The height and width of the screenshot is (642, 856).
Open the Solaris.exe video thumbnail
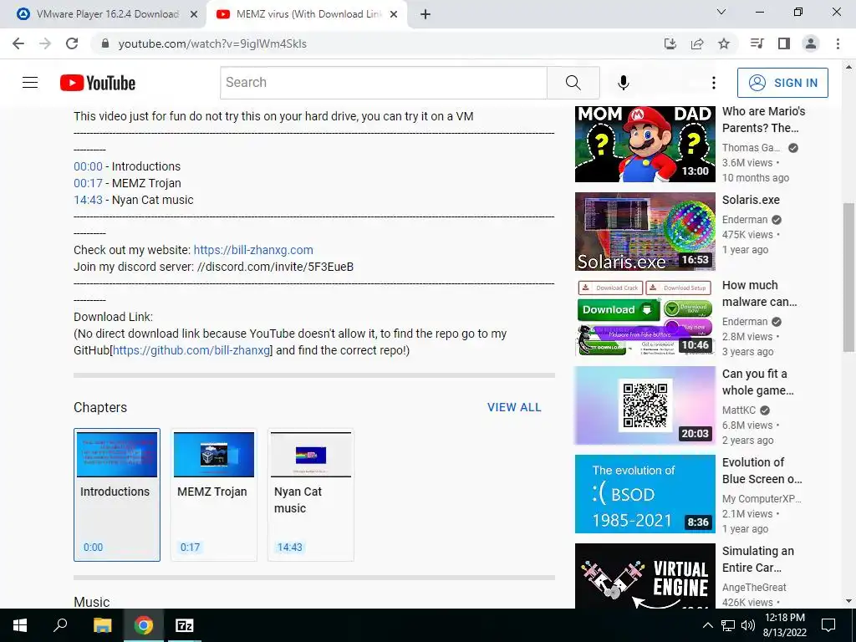[x=645, y=232]
